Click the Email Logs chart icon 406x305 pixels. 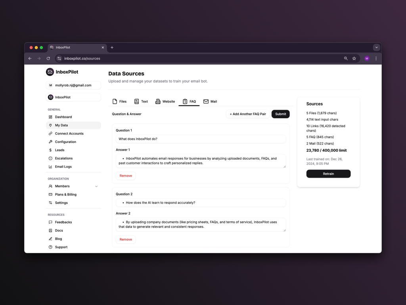pyautogui.click(x=50, y=167)
